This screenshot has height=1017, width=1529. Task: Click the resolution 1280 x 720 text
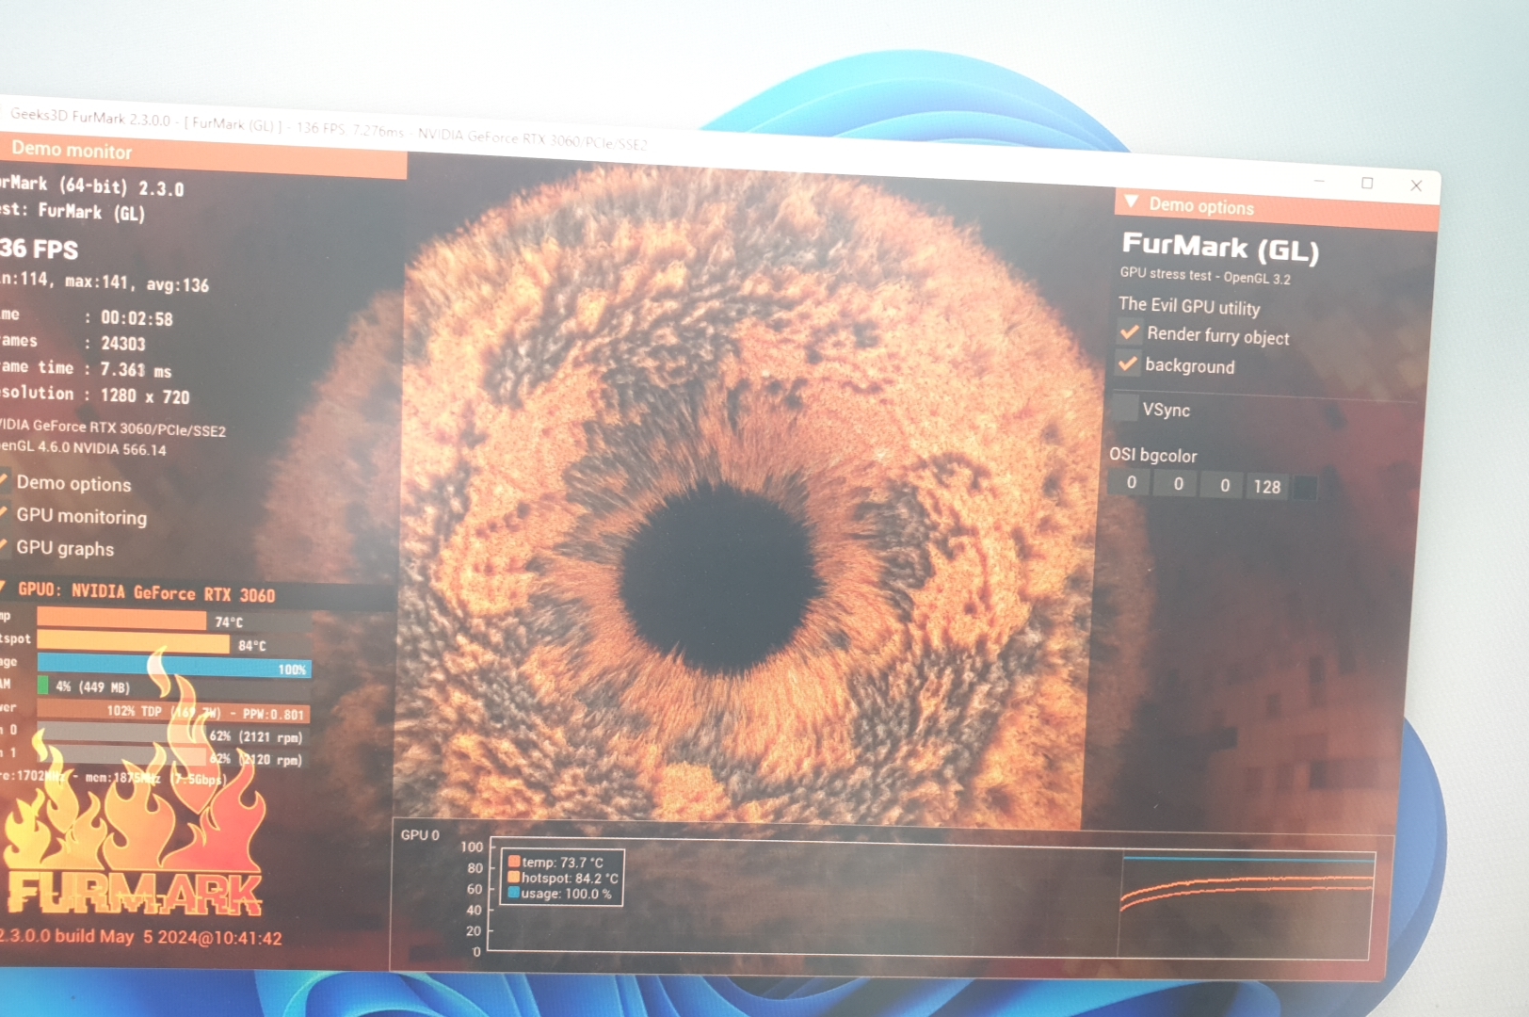coord(145,395)
